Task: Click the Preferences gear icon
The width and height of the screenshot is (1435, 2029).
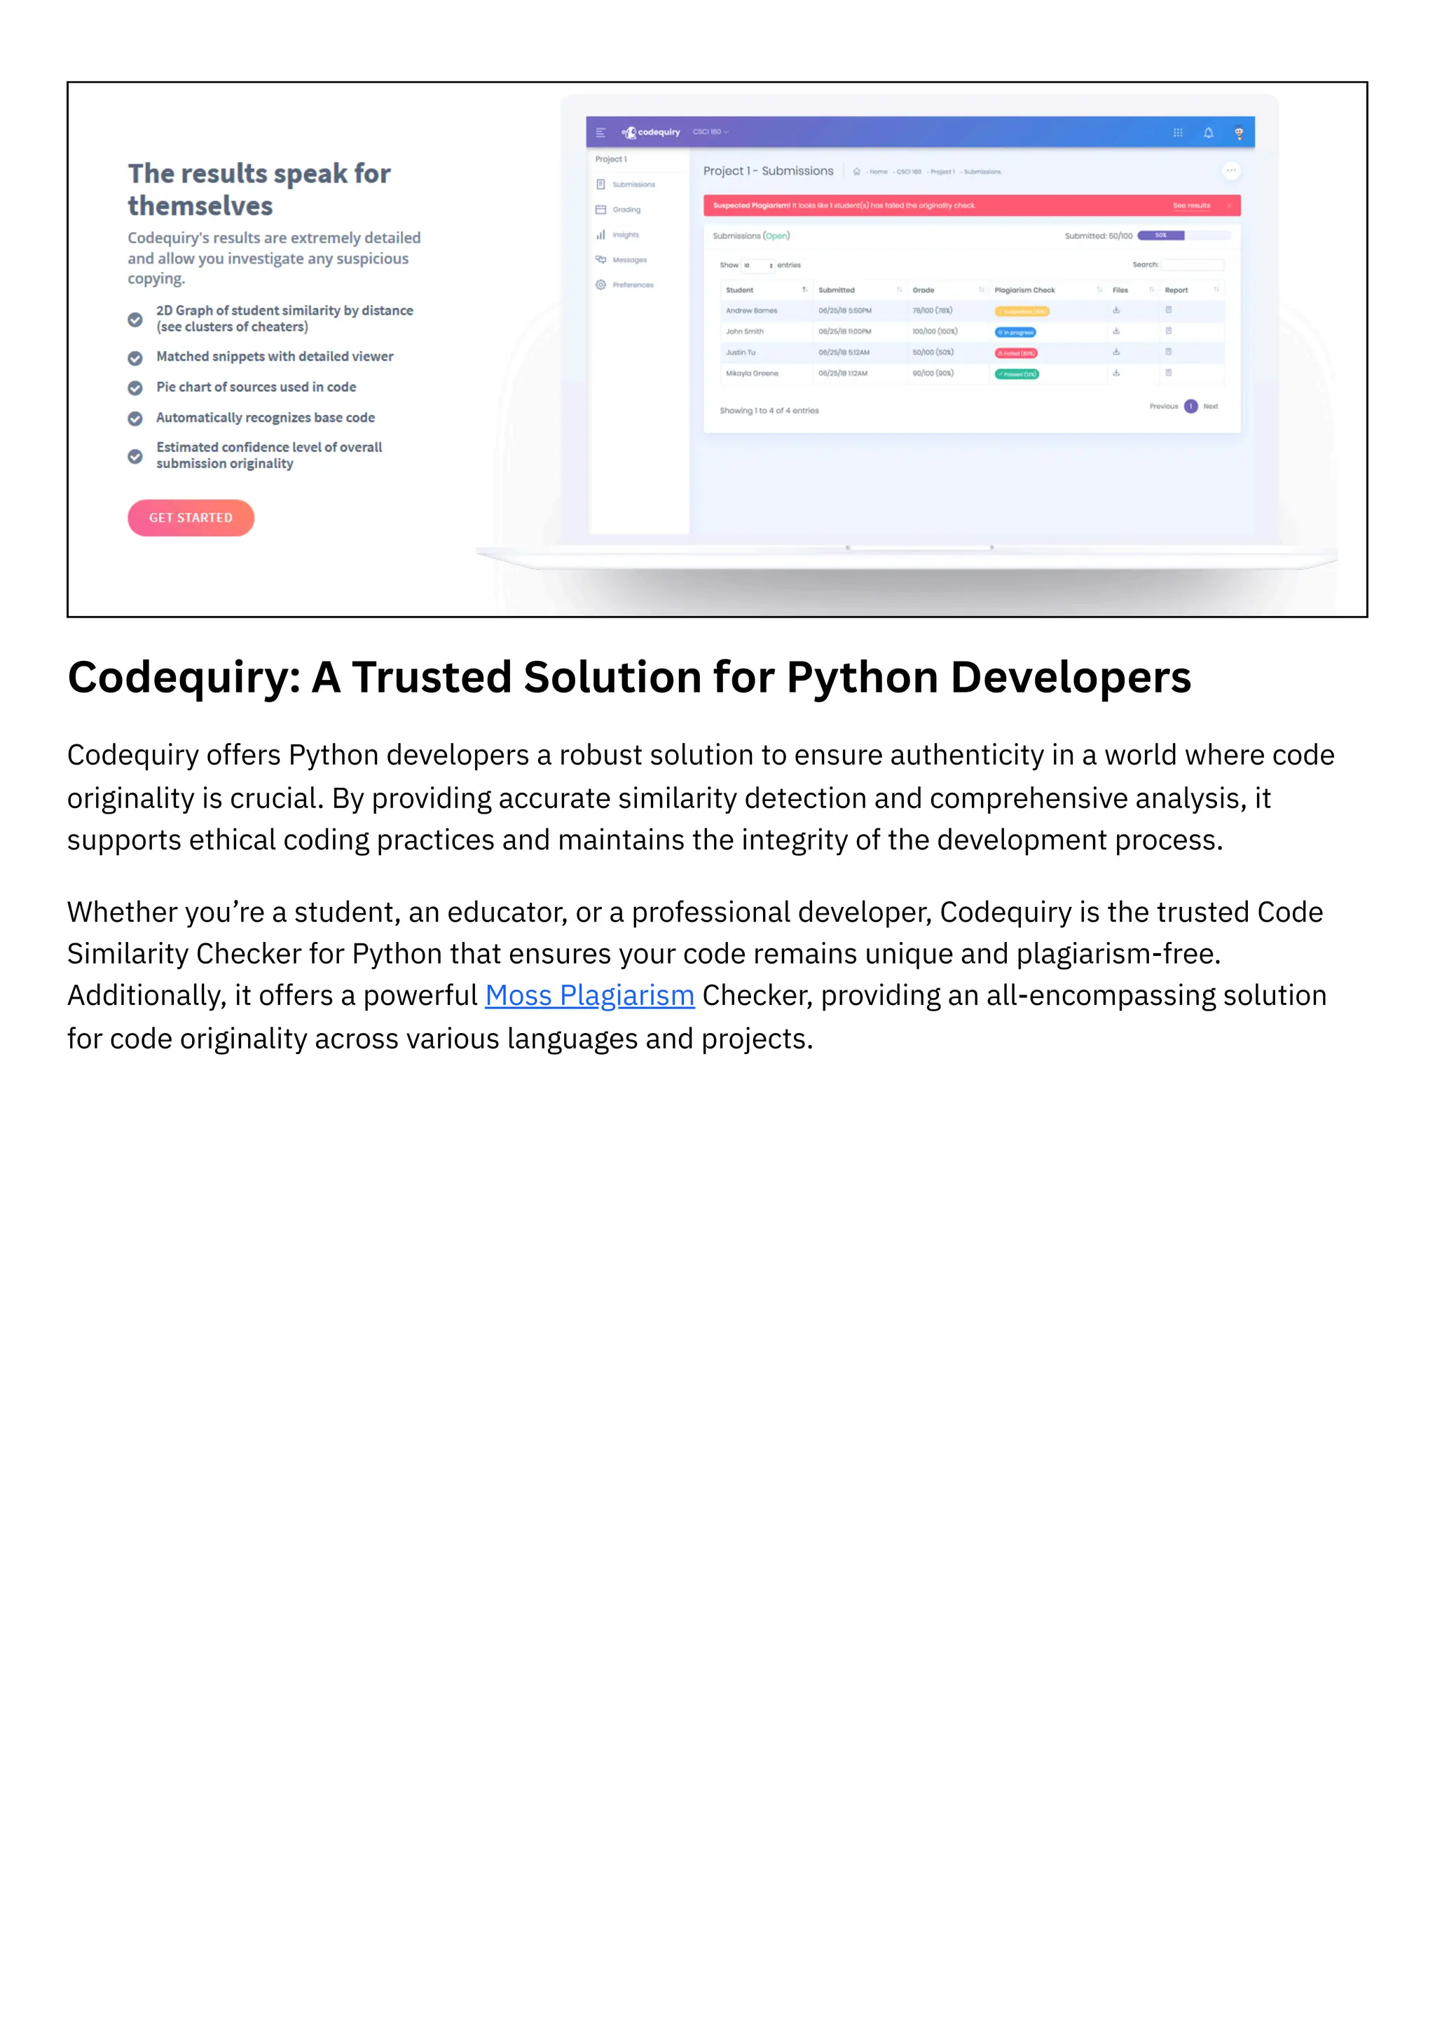Action: tap(601, 285)
